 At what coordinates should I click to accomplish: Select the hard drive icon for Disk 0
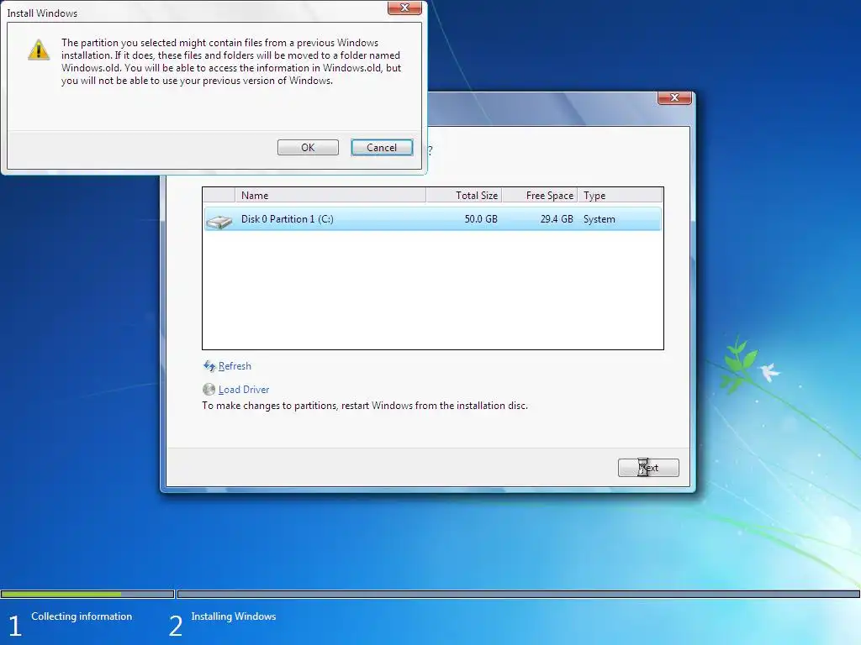pos(219,221)
